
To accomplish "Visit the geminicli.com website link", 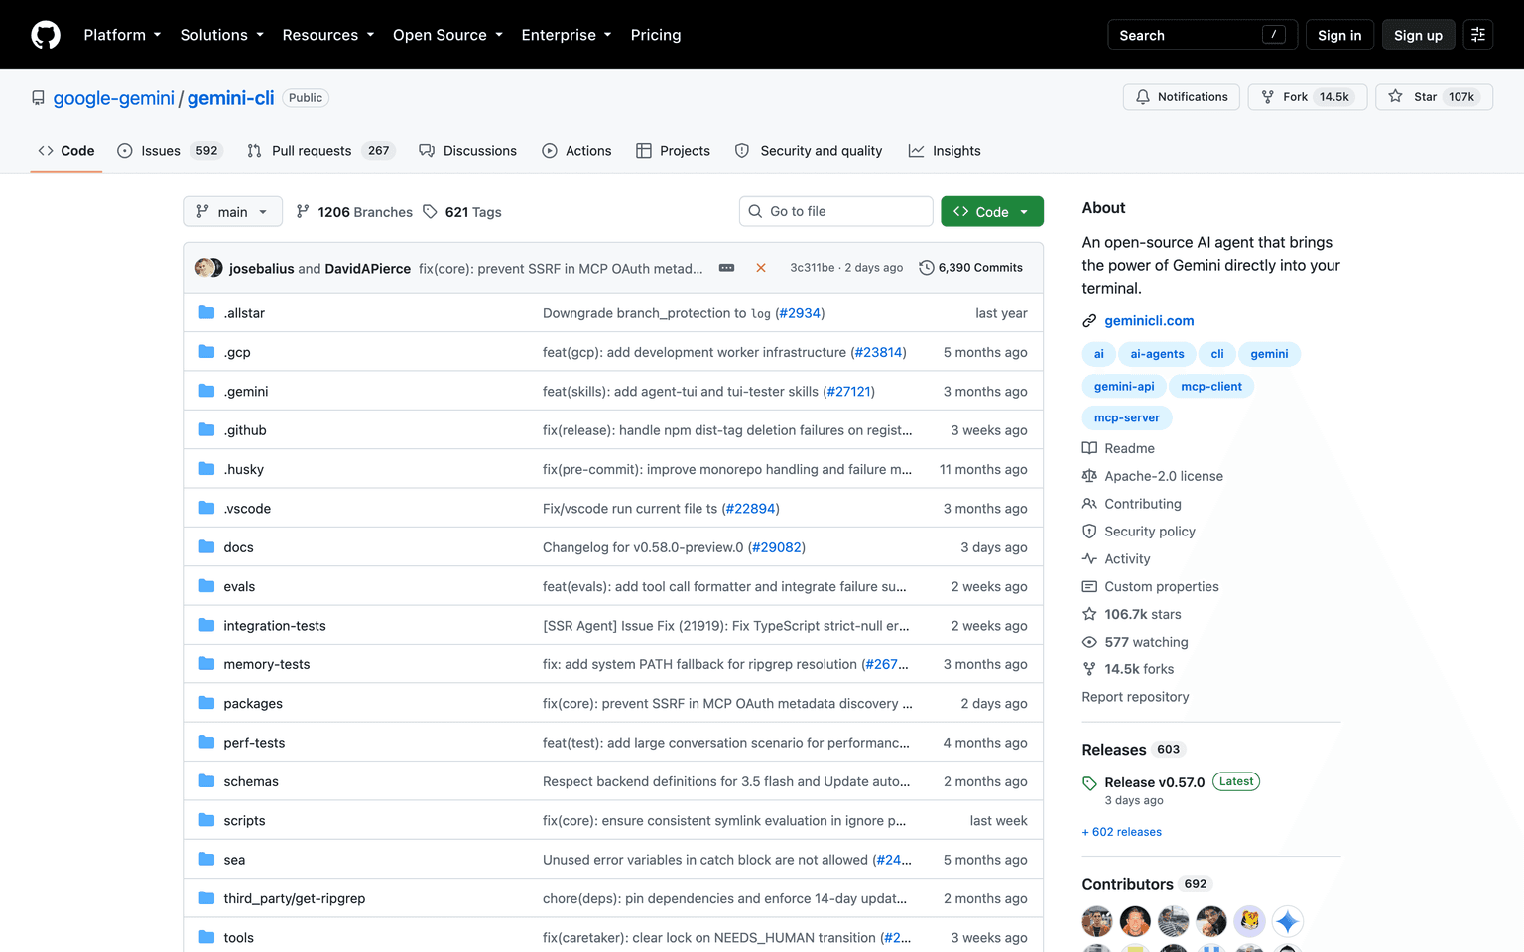I will click(x=1149, y=321).
